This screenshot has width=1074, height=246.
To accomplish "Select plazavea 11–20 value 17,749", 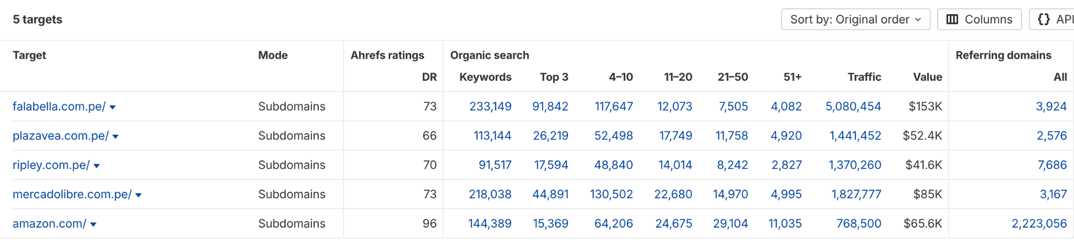I will [675, 136].
